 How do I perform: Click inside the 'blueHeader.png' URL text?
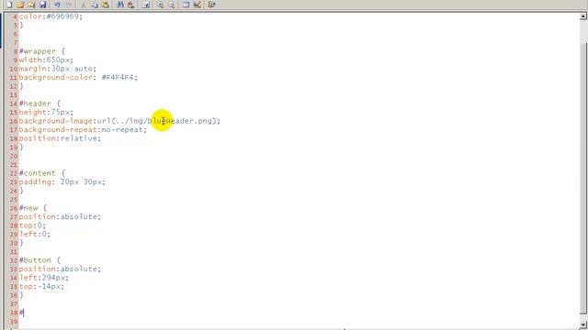click(180, 121)
